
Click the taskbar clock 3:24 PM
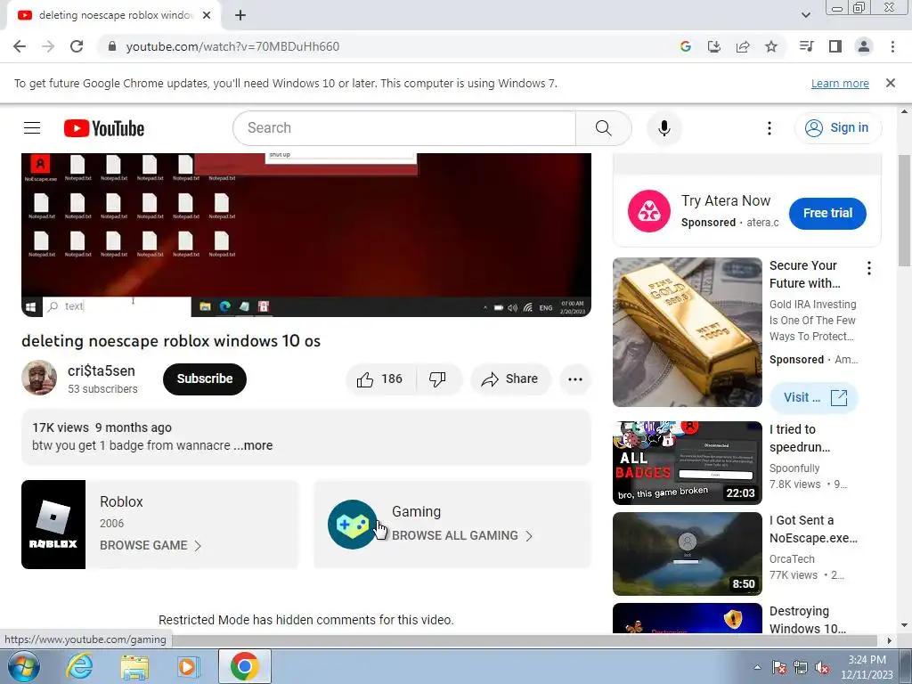click(x=866, y=667)
